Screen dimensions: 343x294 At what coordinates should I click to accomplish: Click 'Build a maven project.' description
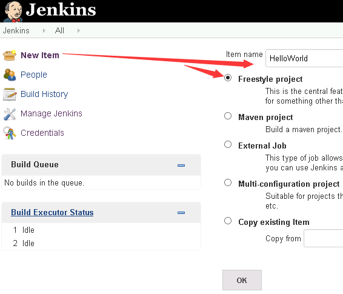pyautogui.click(x=304, y=129)
